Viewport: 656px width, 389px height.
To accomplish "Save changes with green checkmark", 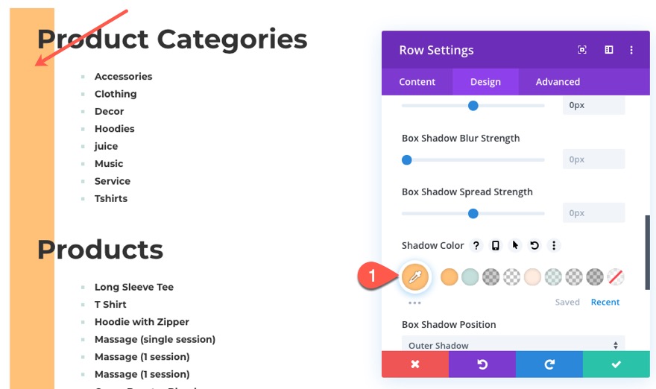I will coord(616,364).
